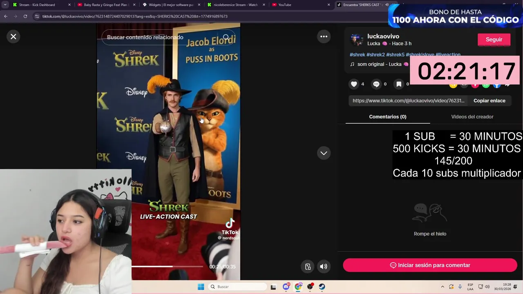Screen dimensions: 523x294
Task: Open Steam from the taskbar
Action: [x=322, y=287]
